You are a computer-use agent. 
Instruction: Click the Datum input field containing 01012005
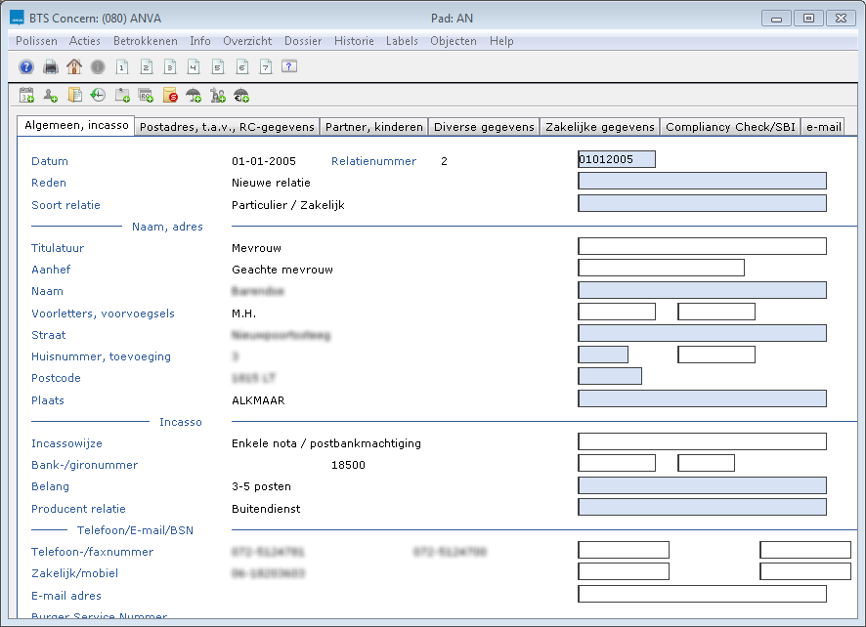pyautogui.click(x=617, y=159)
